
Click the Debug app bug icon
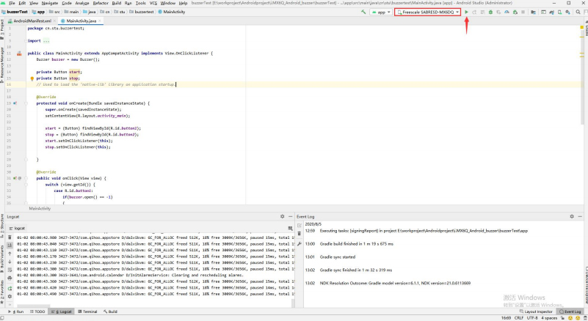pos(492,12)
